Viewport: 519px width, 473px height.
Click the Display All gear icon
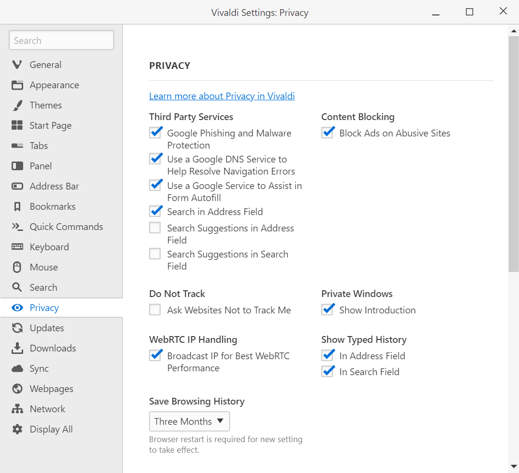[17, 429]
